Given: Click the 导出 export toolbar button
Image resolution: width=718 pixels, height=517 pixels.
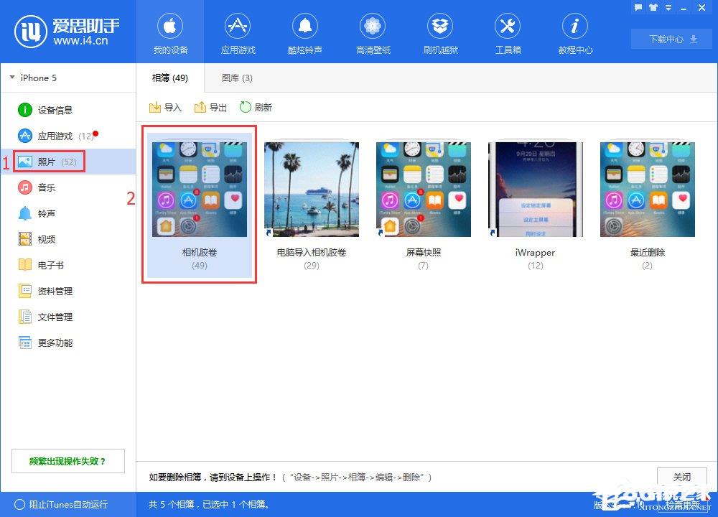Looking at the screenshot, I should pos(210,107).
